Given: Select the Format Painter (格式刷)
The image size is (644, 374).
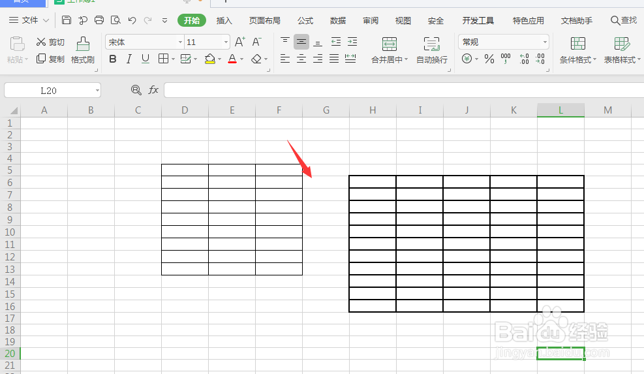Looking at the screenshot, I should coord(83,50).
